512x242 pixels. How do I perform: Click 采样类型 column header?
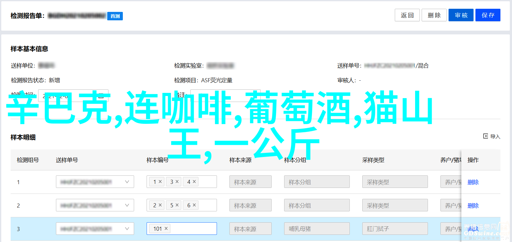(373, 160)
